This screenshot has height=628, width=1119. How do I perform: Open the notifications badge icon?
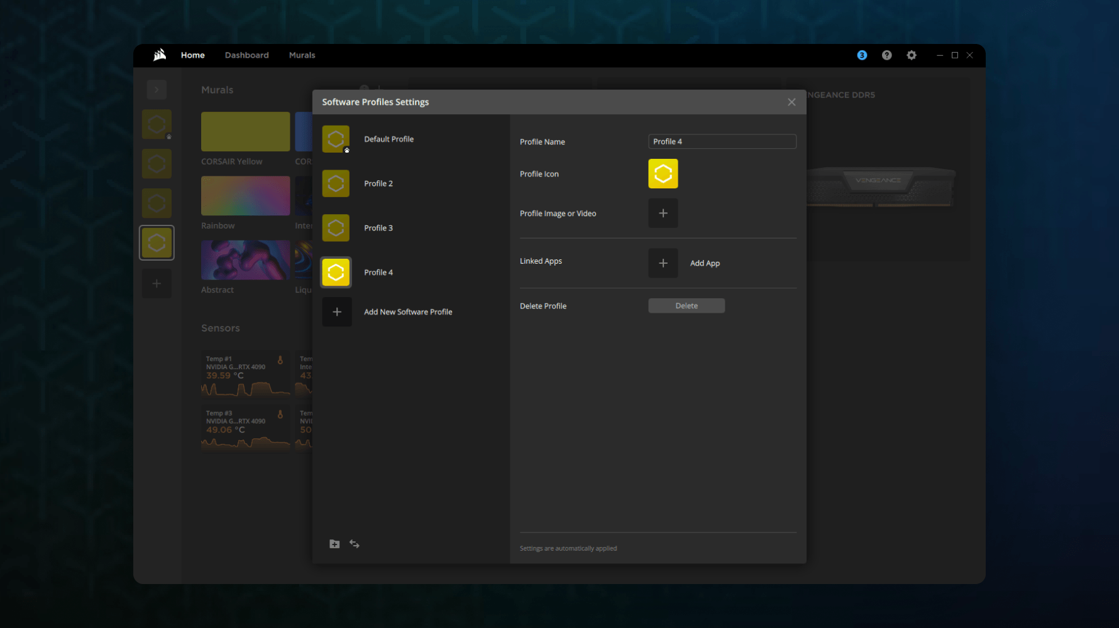(x=862, y=55)
